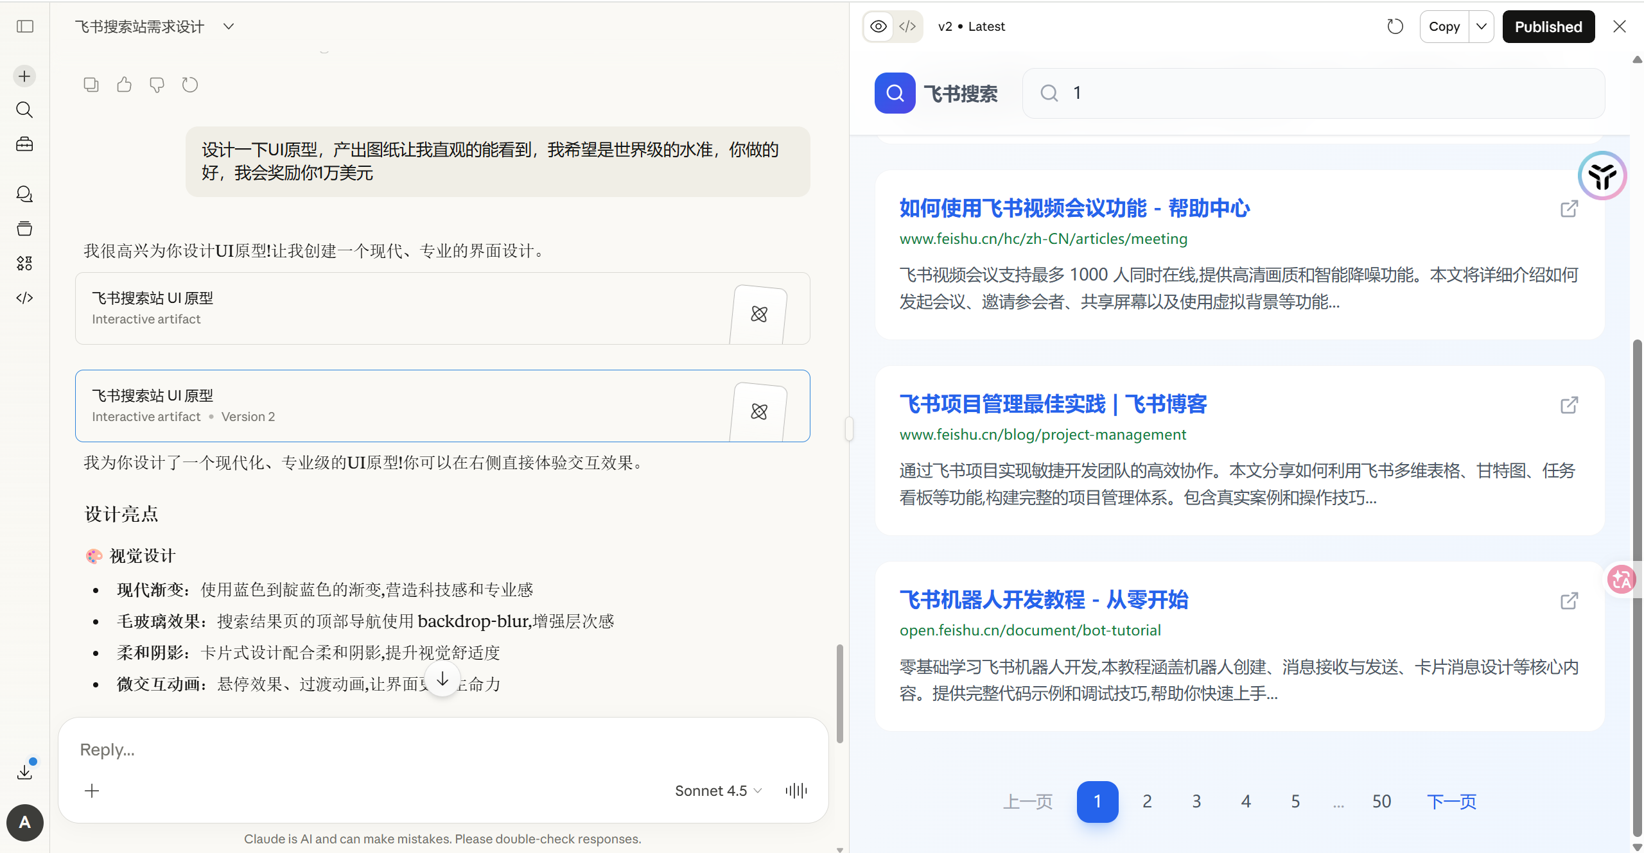Open the Copy button dropdown arrow
The image size is (1644, 853).
[x=1482, y=26]
